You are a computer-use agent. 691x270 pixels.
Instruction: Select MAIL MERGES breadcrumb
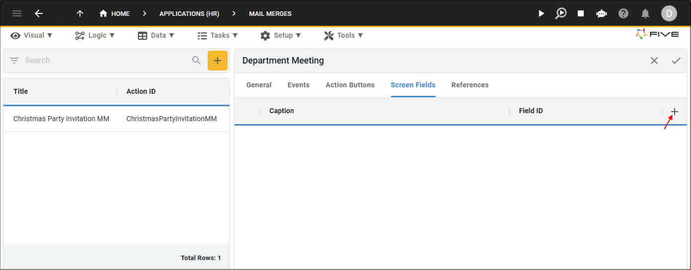pos(270,13)
